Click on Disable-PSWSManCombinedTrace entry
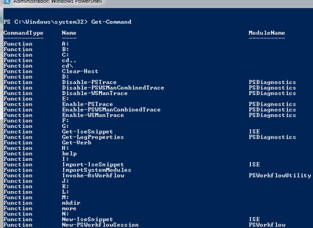 (x=113, y=88)
